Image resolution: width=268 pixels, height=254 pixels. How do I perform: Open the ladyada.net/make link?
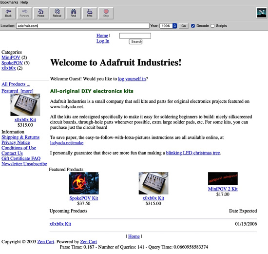(x=67, y=143)
